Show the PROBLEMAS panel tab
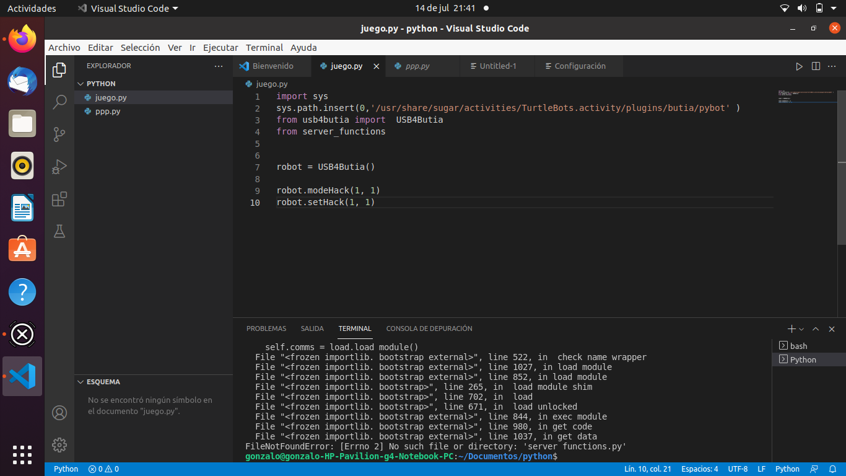The height and width of the screenshot is (476, 846). pyautogui.click(x=266, y=328)
